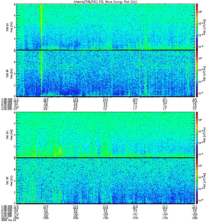Click the THC B-parallel spectrogram panel
The width and height of the screenshot is (208, 222).
[106, 181]
